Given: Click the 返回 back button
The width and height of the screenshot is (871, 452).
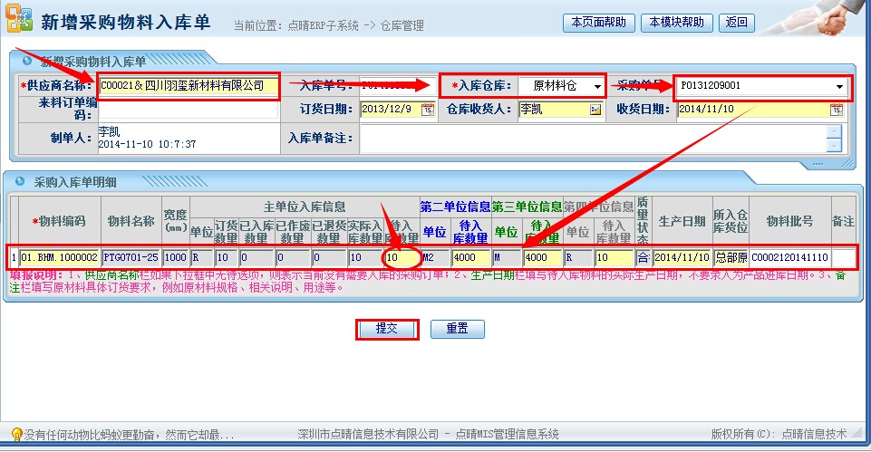Looking at the screenshot, I should click(x=737, y=23).
